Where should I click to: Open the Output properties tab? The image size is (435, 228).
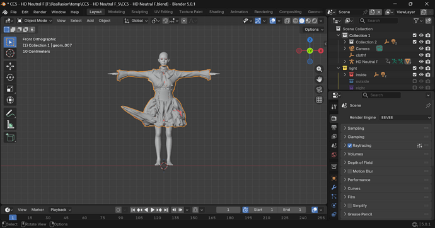[334, 127]
